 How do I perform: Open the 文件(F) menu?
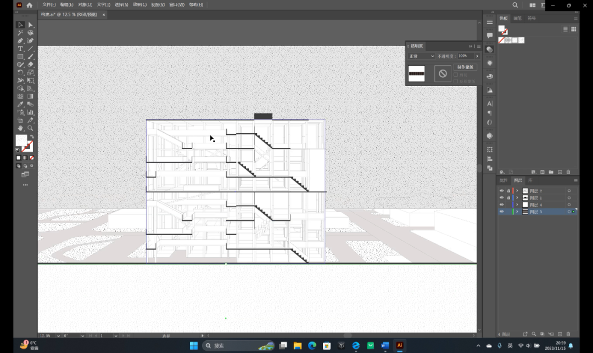(49, 4)
